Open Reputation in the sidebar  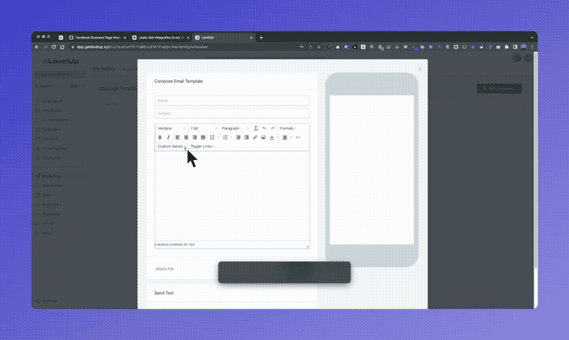coord(49,204)
